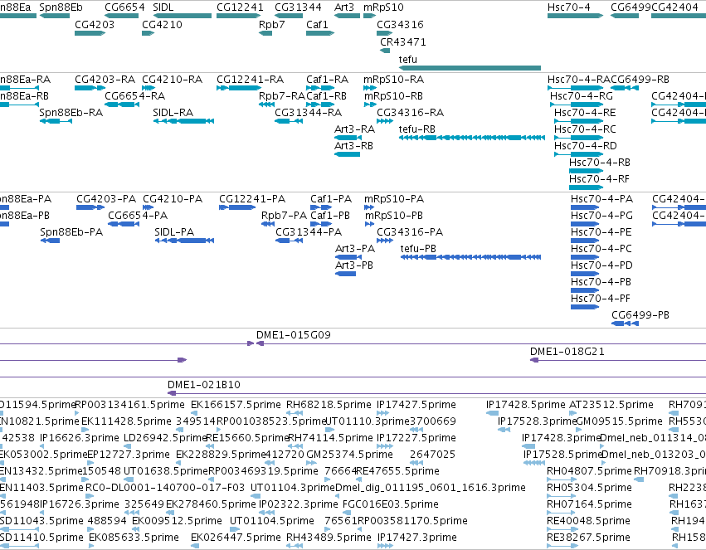Select the FGC016E03.5prime EST label

(391, 504)
